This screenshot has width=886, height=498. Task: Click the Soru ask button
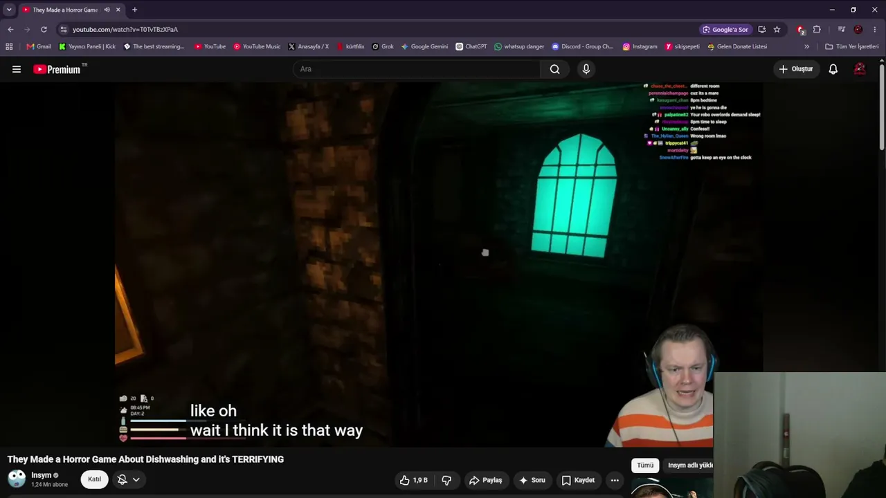[532, 480]
